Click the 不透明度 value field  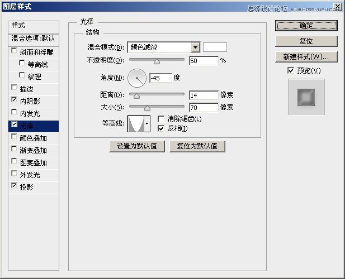pos(204,61)
